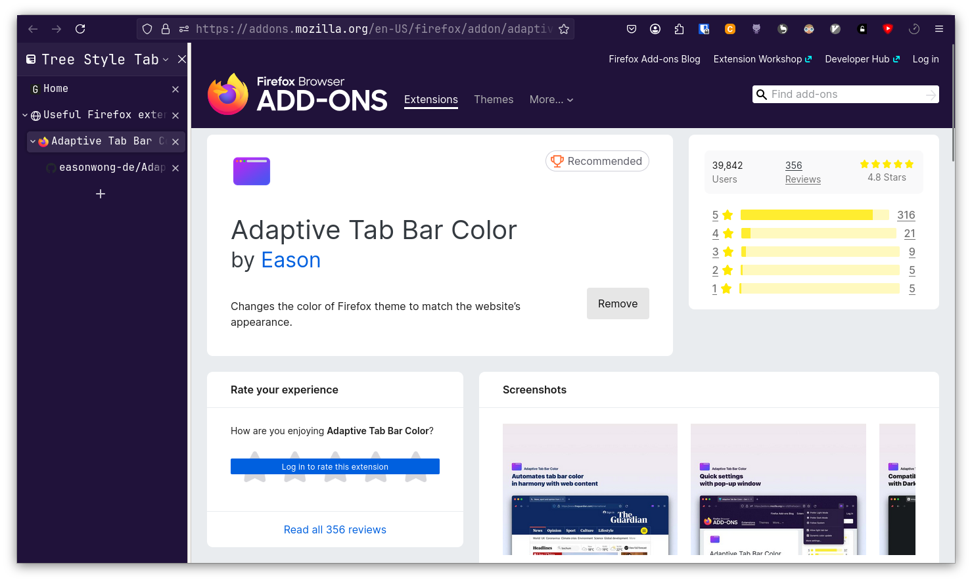The height and width of the screenshot is (582, 972).
Task: Open the circular timer extension icon
Action: (914, 29)
